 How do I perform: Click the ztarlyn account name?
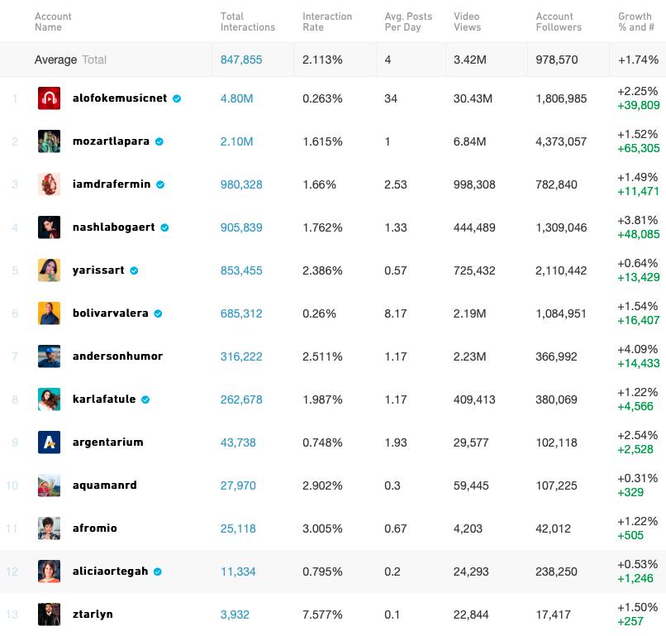93,614
